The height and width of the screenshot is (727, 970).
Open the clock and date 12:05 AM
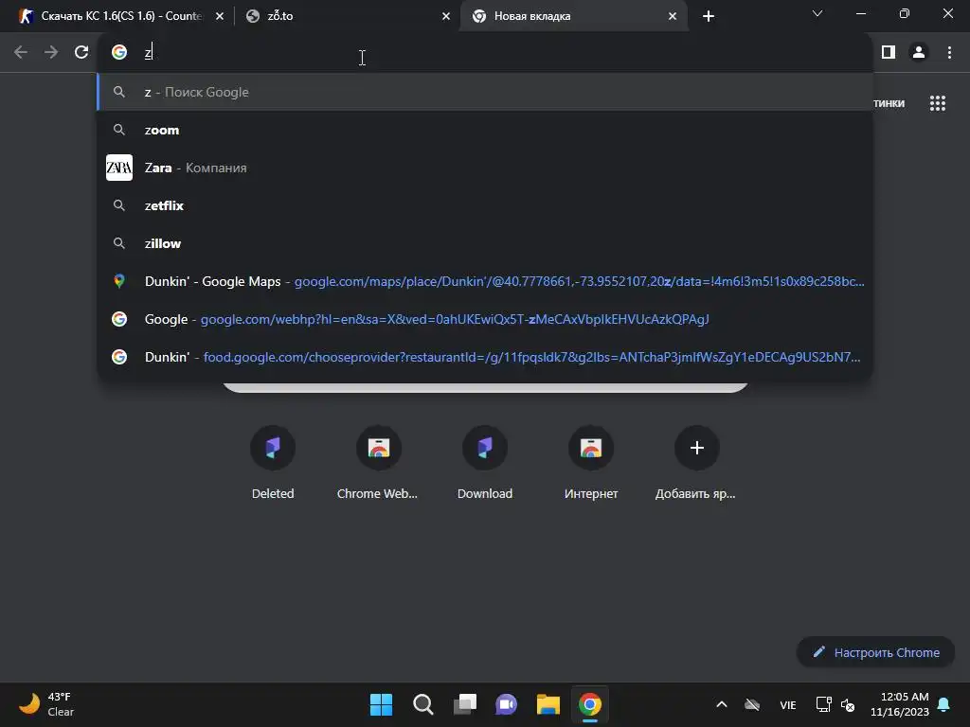(900, 704)
